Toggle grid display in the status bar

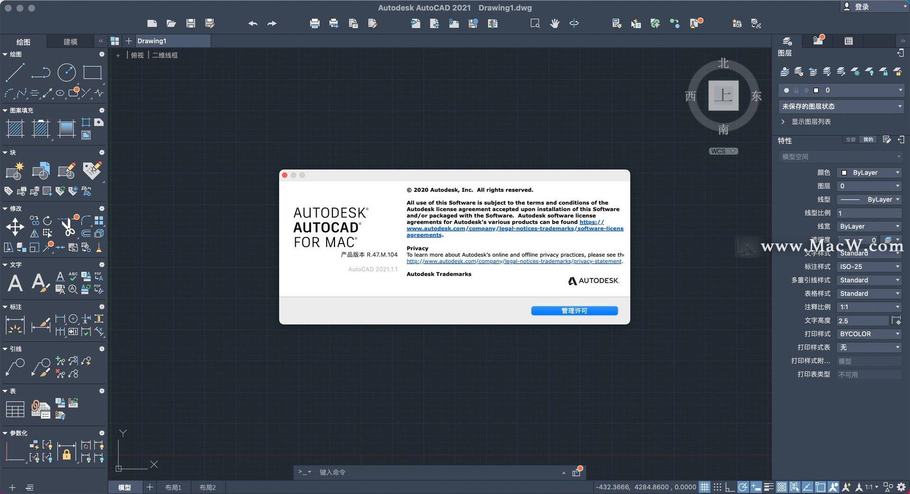coord(705,487)
